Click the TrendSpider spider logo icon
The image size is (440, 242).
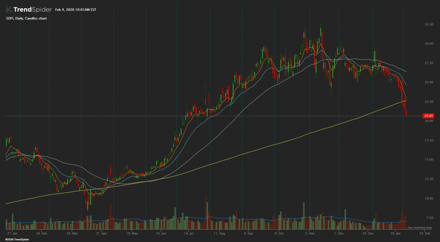[9, 9]
